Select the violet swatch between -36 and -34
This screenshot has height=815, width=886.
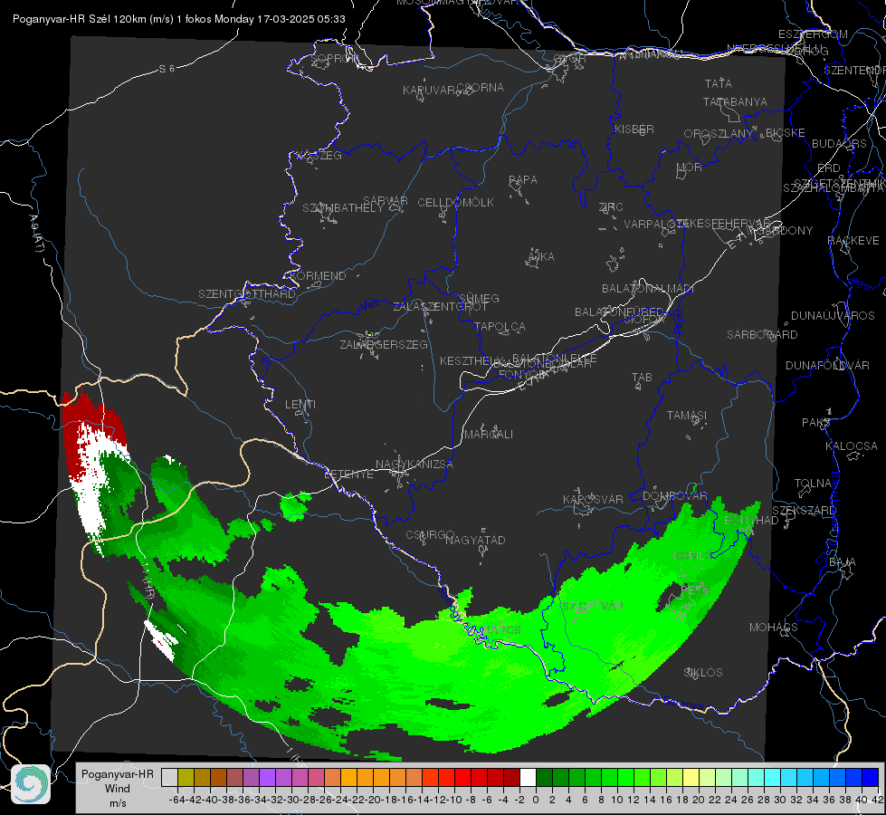pyautogui.click(x=267, y=777)
